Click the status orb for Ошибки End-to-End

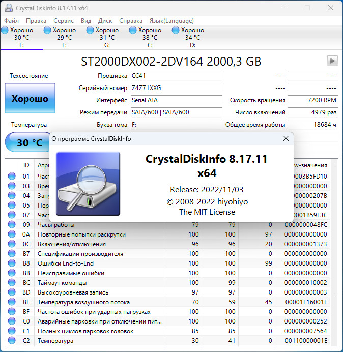(x=12, y=263)
